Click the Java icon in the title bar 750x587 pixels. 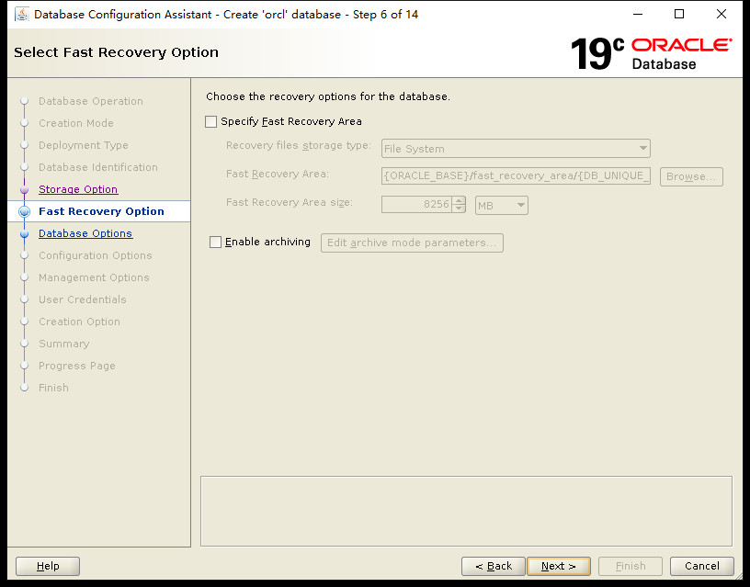click(x=21, y=15)
